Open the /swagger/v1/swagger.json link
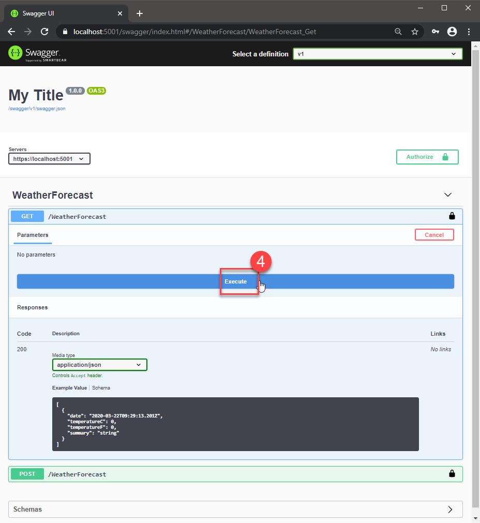The width and height of the screenshot is (480, 523). click(x=37, y=109)
